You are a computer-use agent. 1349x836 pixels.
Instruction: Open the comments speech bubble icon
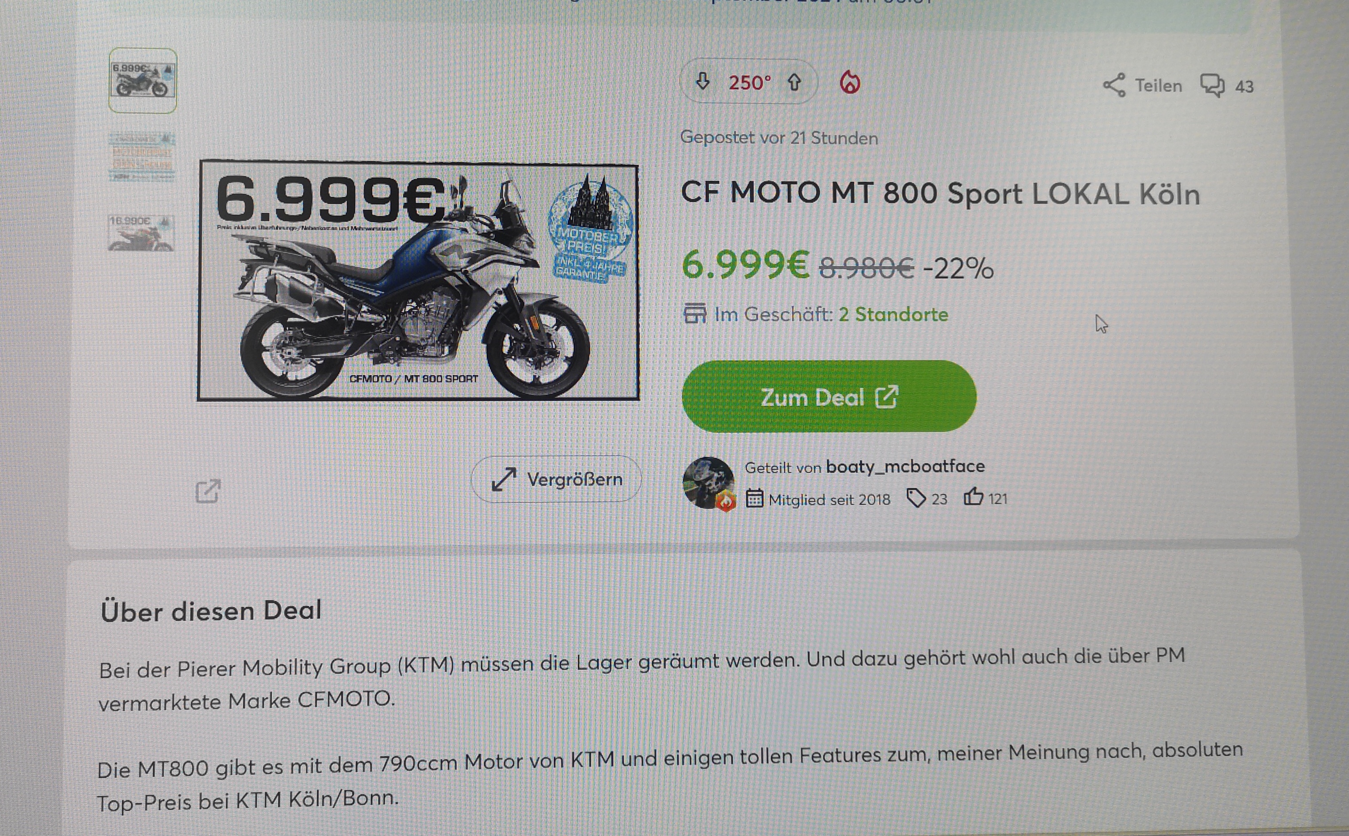click(x=1213, y=86)
